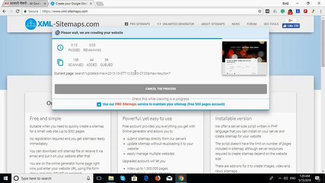Click the blue square extension icon
This screenshot has width=325, height=183.
[298, 11]
